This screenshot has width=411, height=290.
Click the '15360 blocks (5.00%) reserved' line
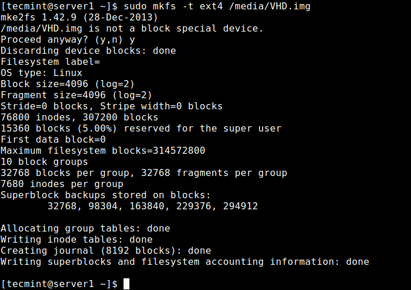coord(141,129)
